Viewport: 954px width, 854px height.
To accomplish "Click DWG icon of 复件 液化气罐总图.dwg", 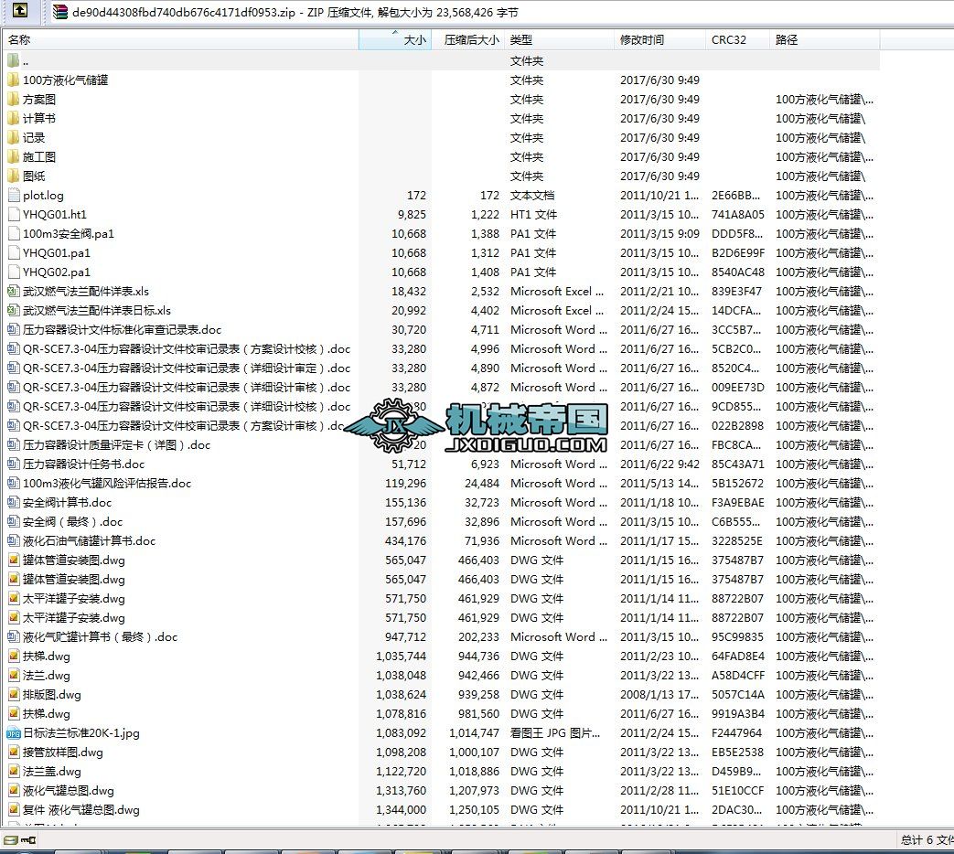I will 14,809.
